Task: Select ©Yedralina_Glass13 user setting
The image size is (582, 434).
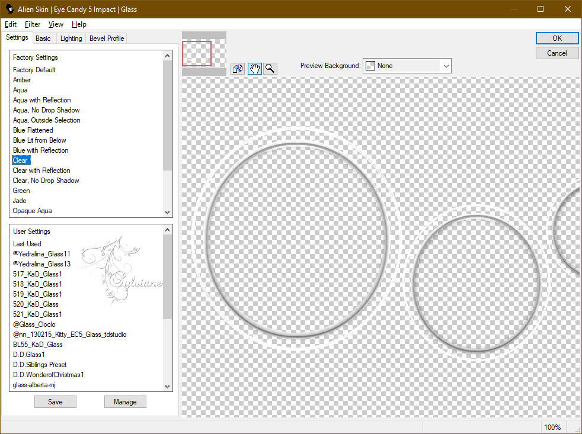Action: point(41,264)
